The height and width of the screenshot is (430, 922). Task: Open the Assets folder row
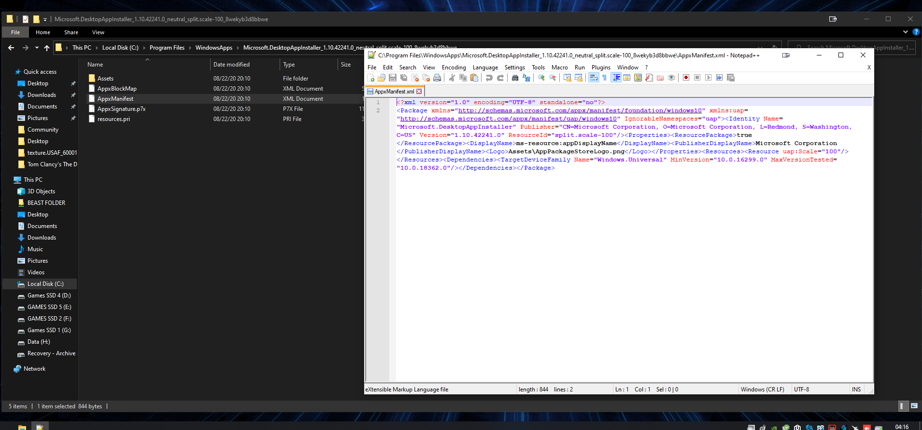tap(105, 79)
